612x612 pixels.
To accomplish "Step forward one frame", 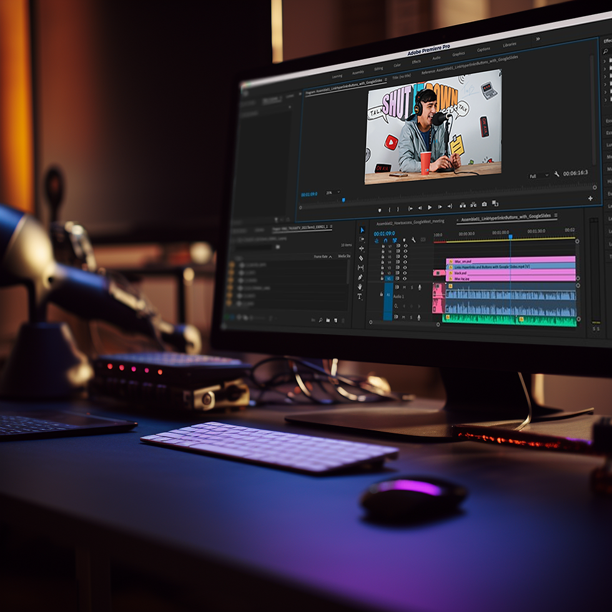I will (x=440, y=207).
